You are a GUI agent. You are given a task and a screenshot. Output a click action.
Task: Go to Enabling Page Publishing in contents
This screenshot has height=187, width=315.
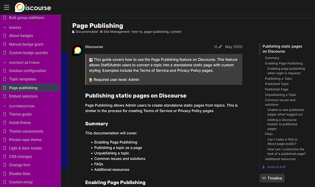(283, 63)
